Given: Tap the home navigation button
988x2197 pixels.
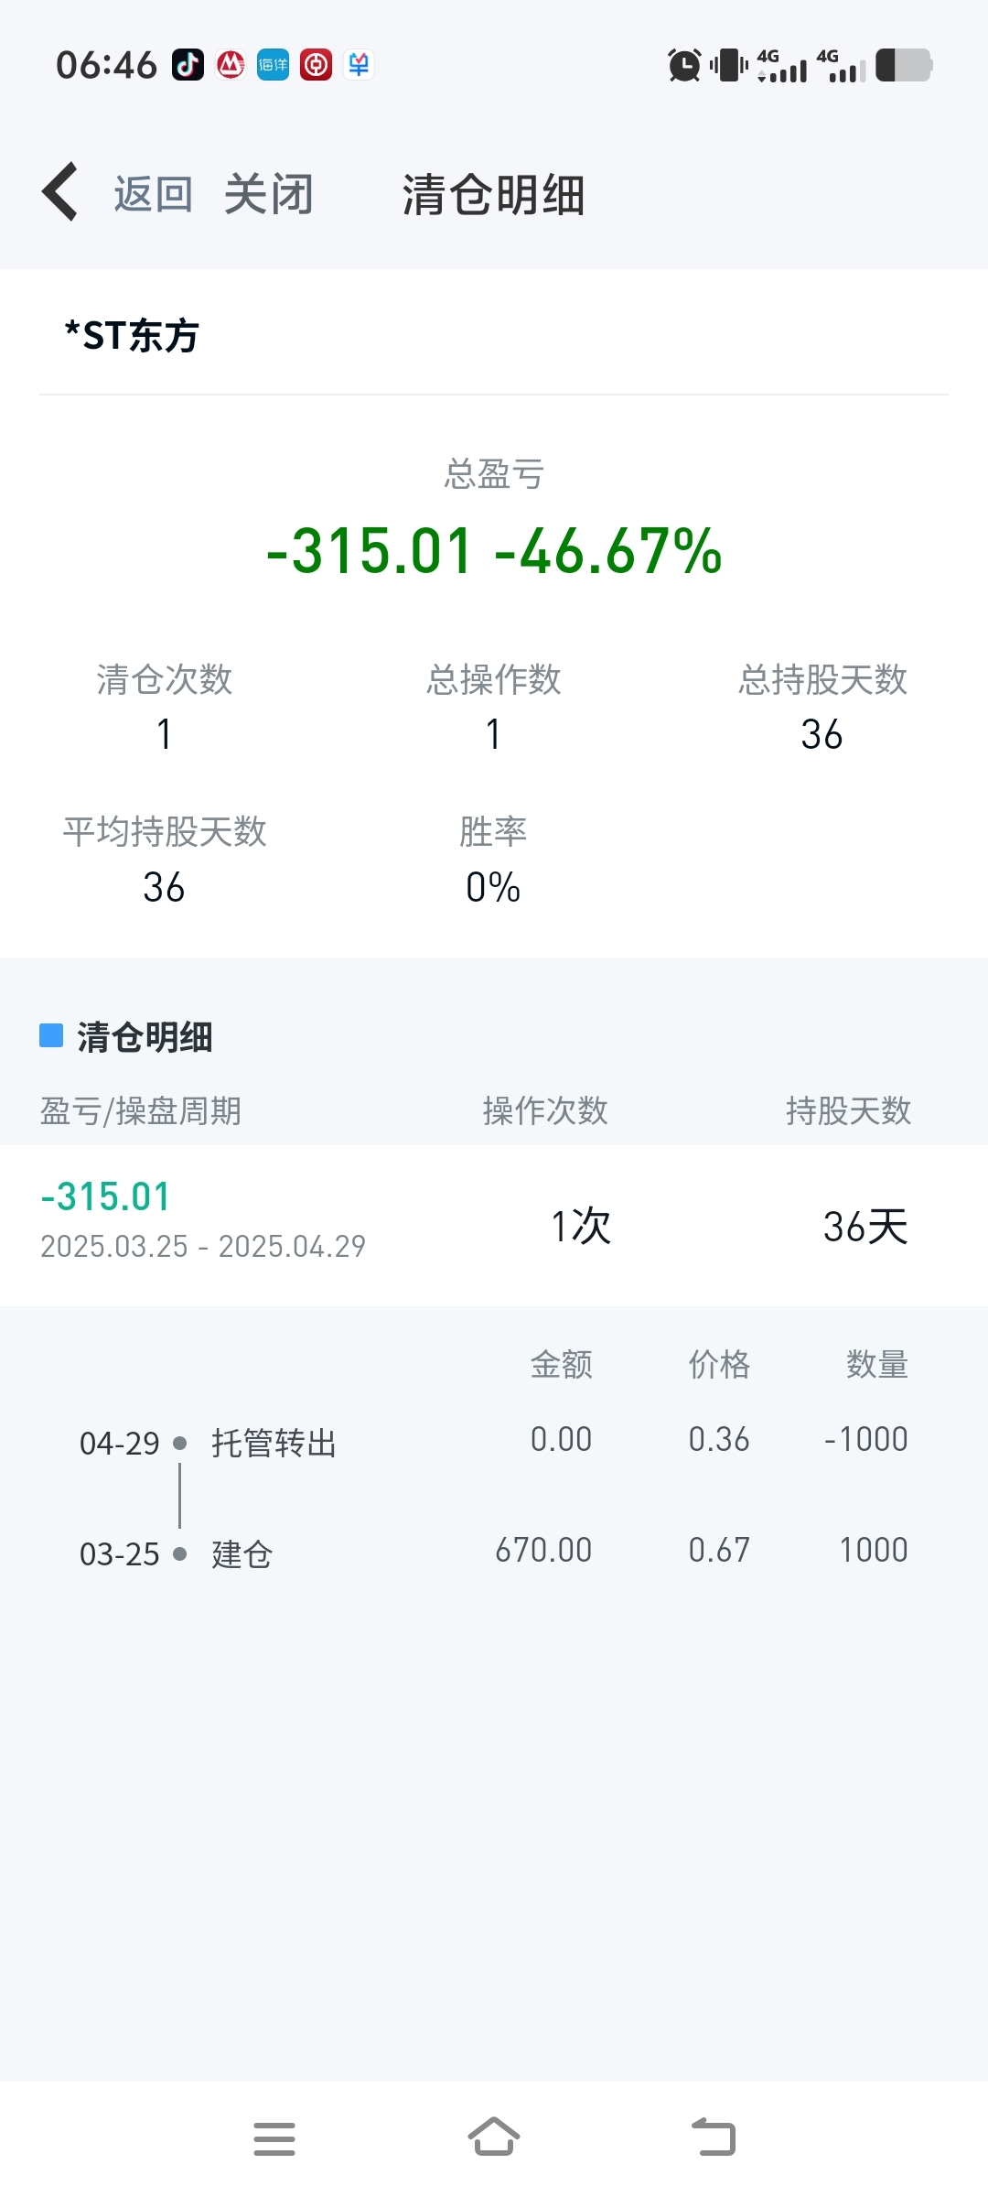Looking at the screenshot, I should coord(494,2137).
